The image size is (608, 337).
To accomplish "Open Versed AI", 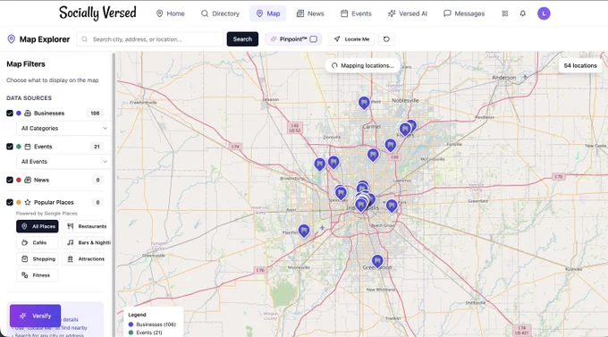I will click(408, 13).
